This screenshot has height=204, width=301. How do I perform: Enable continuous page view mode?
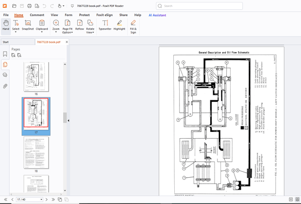click(297, 200)
